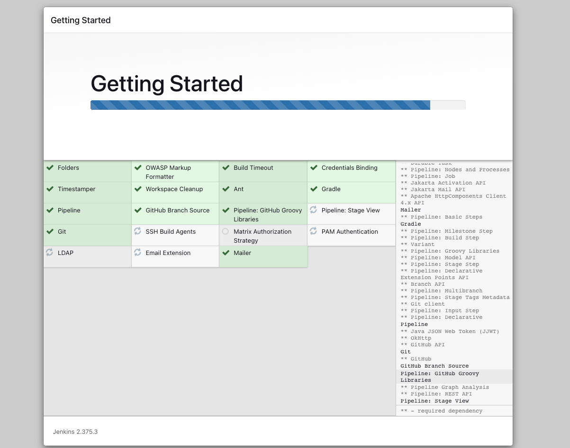
Task: Click the sync icon beside LDAP
Action: 49,252
